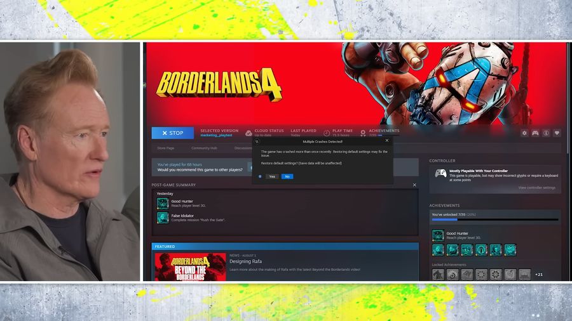
Task: Click the fourth locked achievement icon
Action: [481, 275]
